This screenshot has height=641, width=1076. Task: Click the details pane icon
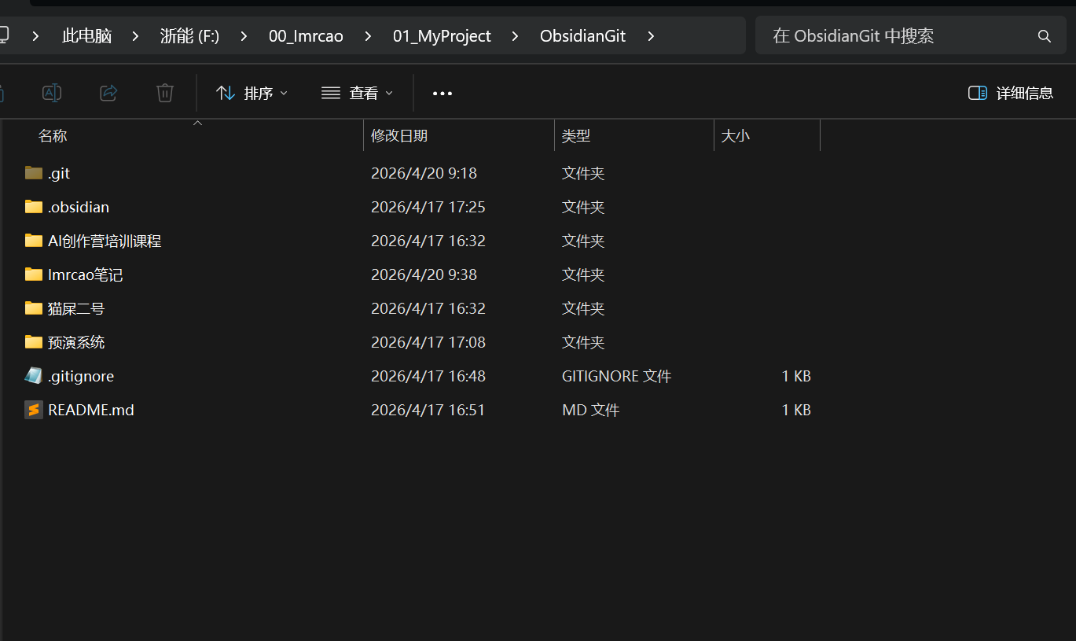(x=978, y=93)
